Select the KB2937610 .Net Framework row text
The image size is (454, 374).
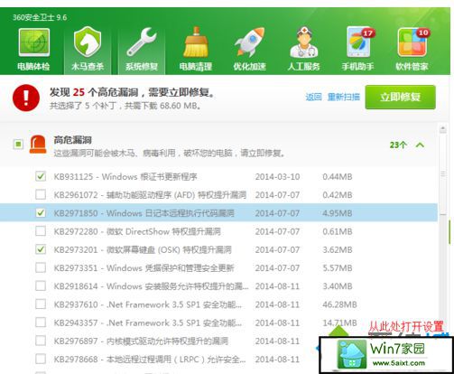[x=148, y=304]
